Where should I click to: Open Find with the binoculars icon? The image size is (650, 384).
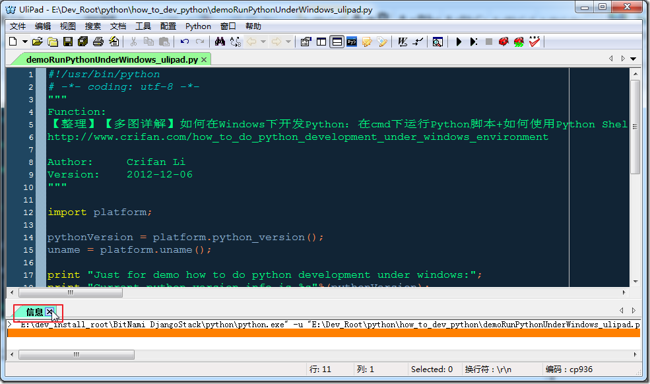click(x=220, y=42)
